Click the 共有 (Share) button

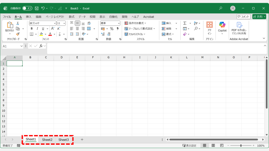259,17
